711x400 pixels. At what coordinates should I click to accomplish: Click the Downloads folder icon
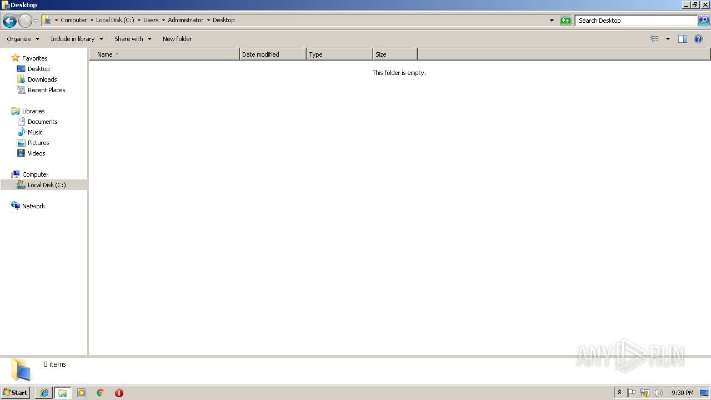pos(21,79)
